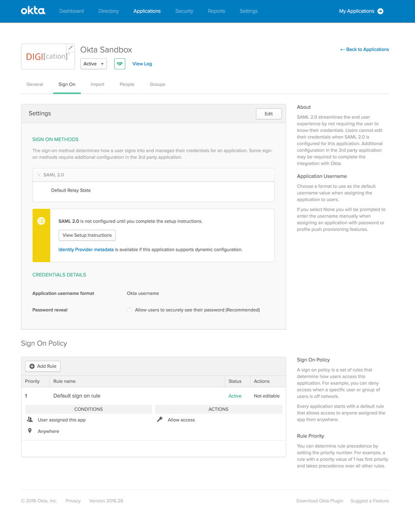Open the Active status dropdown
This screenshot has width=415, height=523.
(x=93, y=64)
